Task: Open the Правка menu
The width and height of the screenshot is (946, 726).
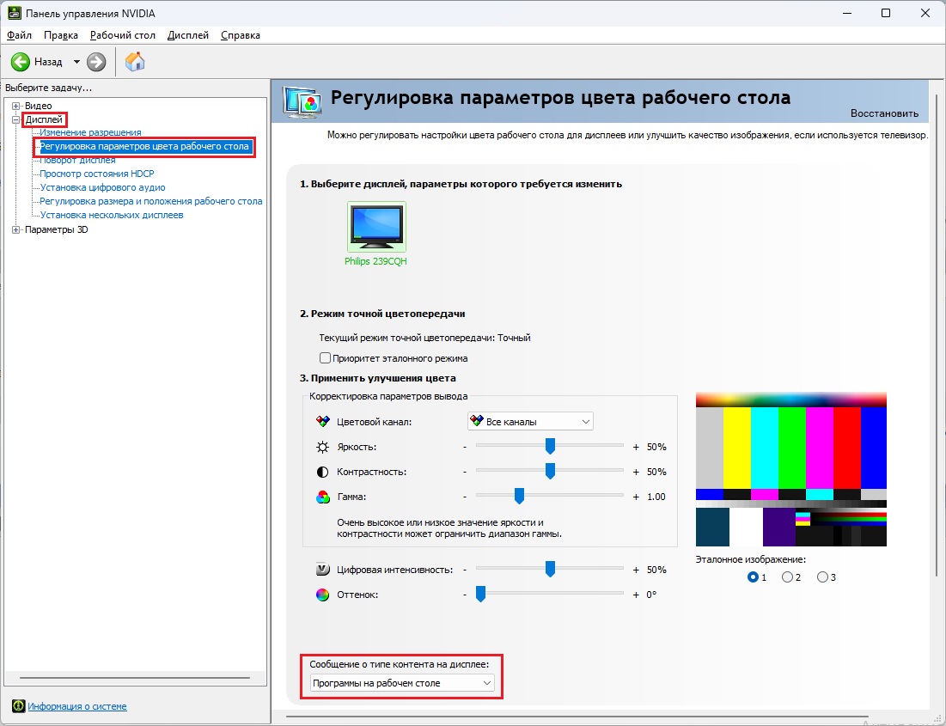Action: pyautogui.click(x=61, y=35)
